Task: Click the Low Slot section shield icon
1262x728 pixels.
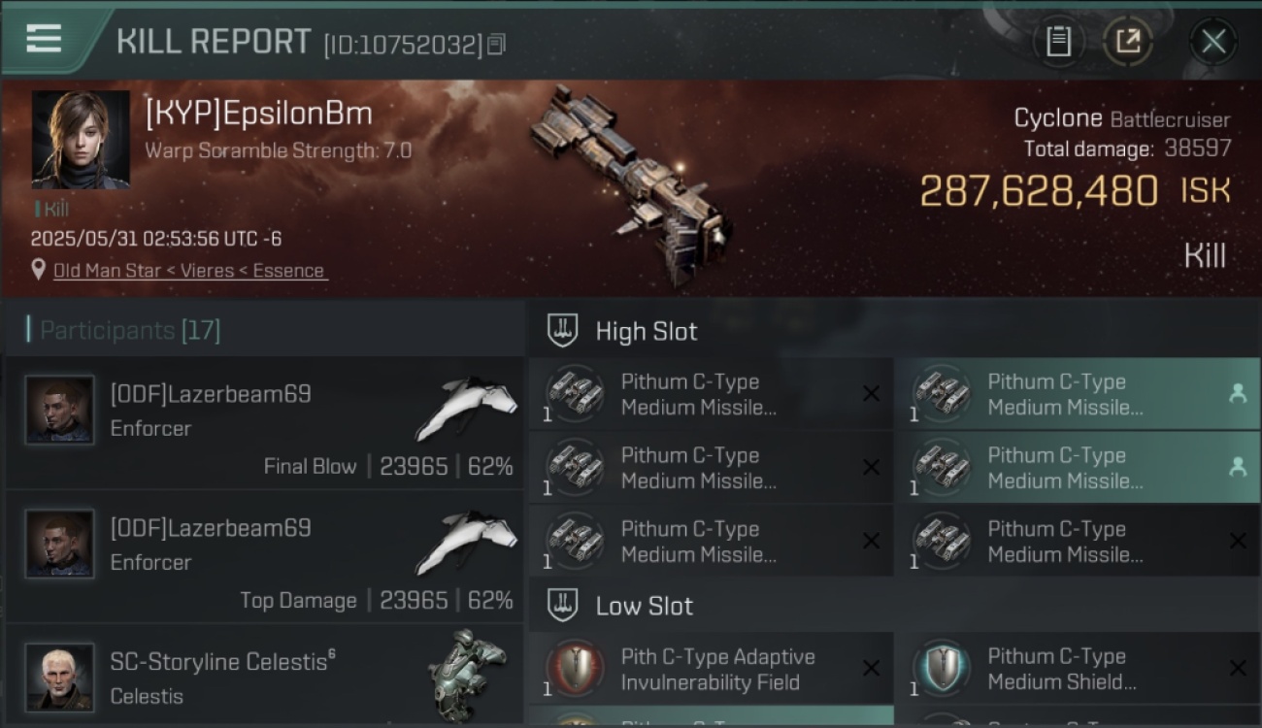Action: (x=563, y=606)
